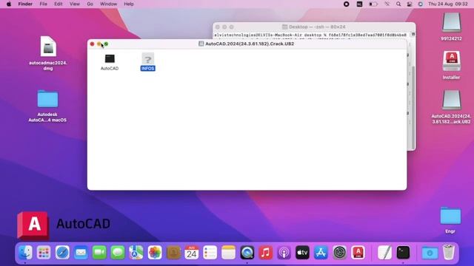Open the View menu
This screenshot has width=474, height=266.
pos(74,4)
